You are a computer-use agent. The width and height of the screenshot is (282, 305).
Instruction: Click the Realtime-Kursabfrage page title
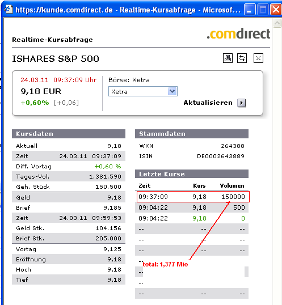[52, 40]
